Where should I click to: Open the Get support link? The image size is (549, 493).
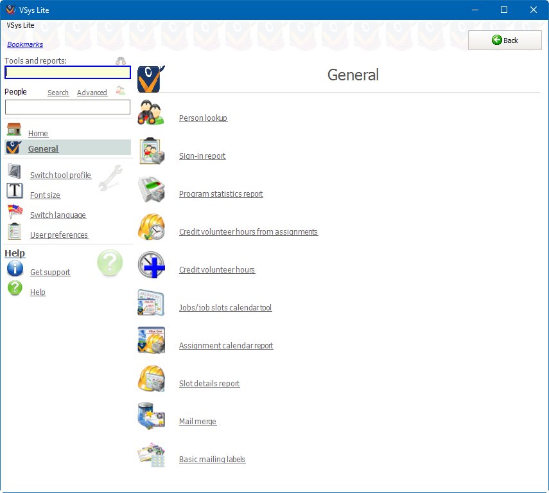(x=50, y=273)
